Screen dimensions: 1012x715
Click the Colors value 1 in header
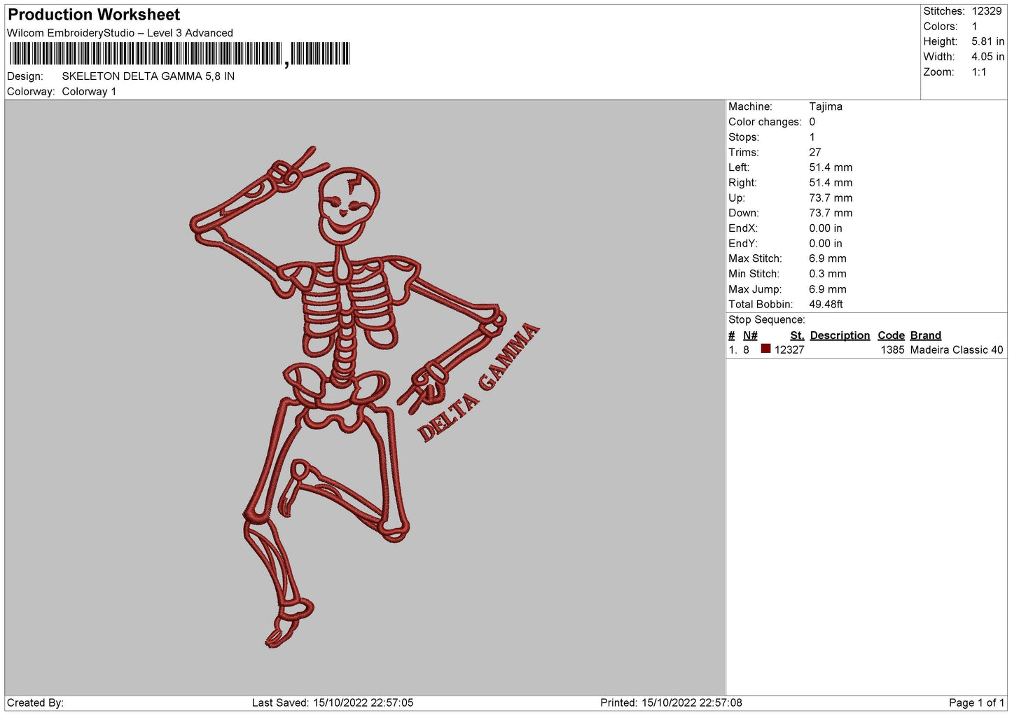click(974, 27)
